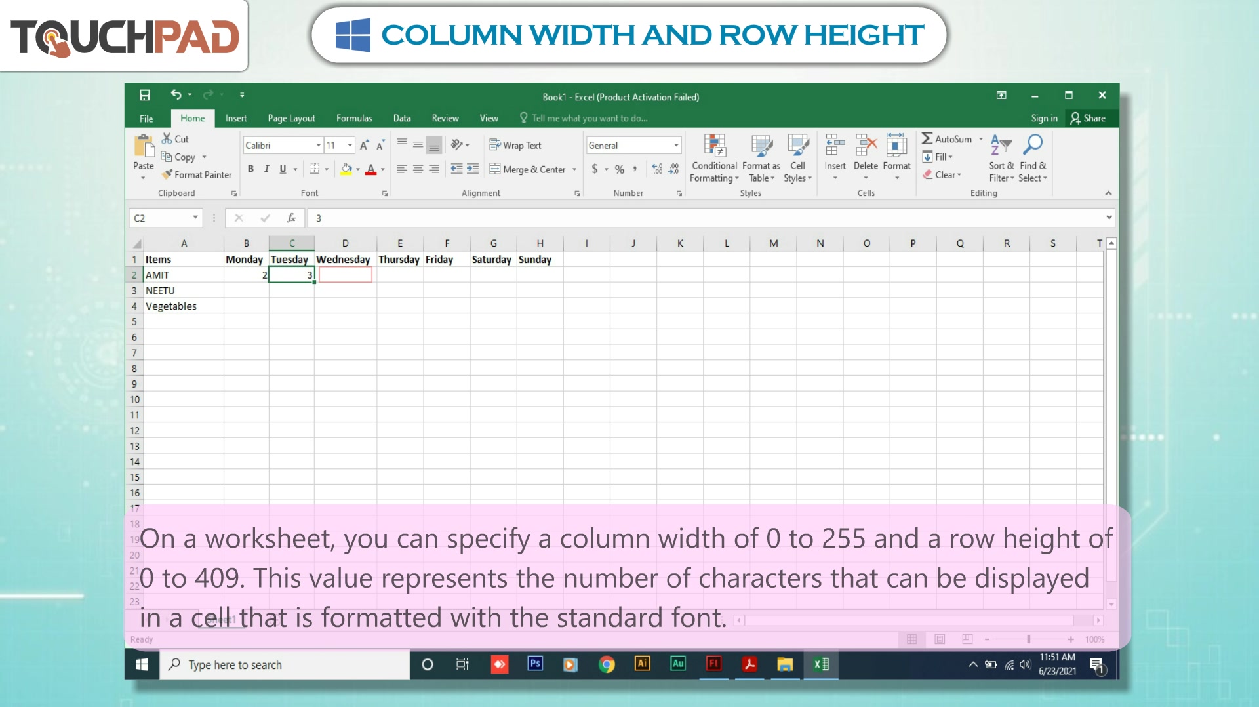The image size is (1259, 707).
Task: Click the Borders icon
Action: [x=314, y=169]
